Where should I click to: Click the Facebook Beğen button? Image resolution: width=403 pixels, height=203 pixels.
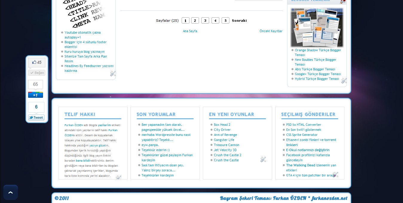point(37,73)
